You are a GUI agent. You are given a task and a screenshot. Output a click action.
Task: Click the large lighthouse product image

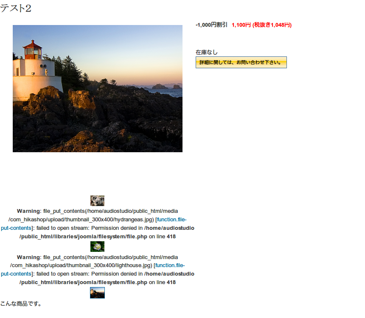98,89
